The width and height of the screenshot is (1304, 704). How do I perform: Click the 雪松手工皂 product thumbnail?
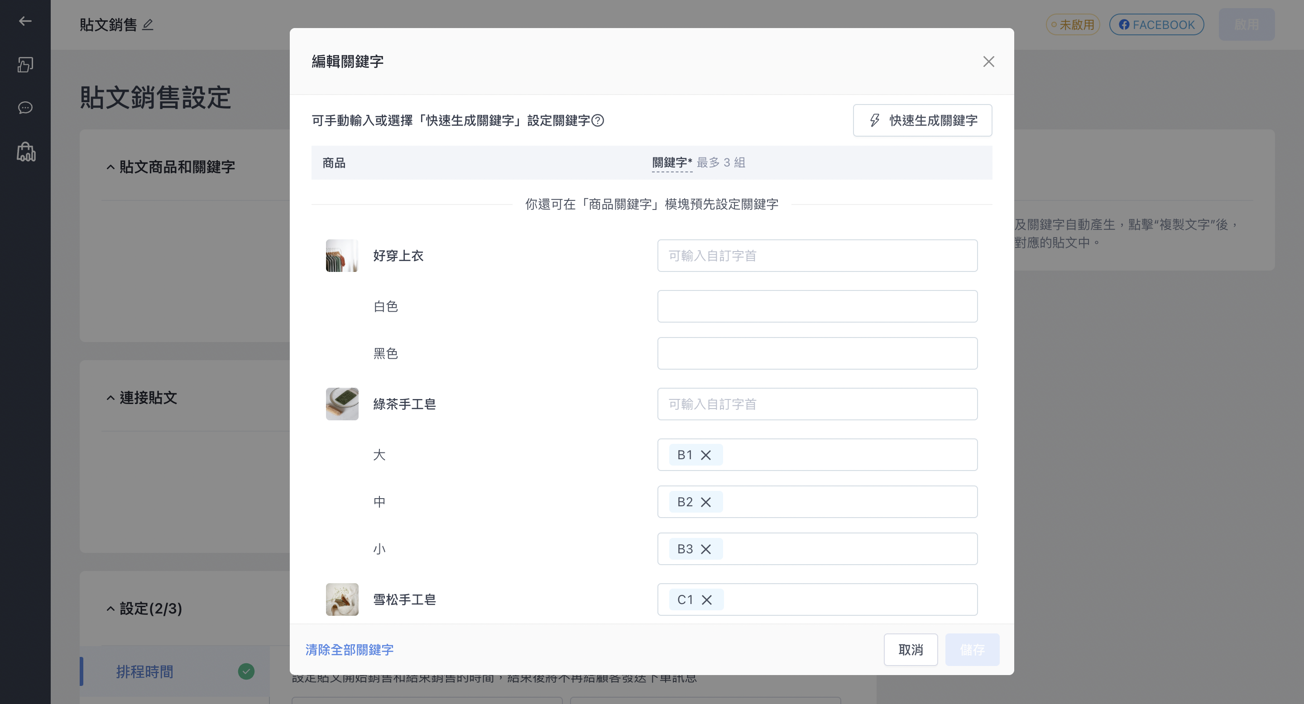click(342, 600)
